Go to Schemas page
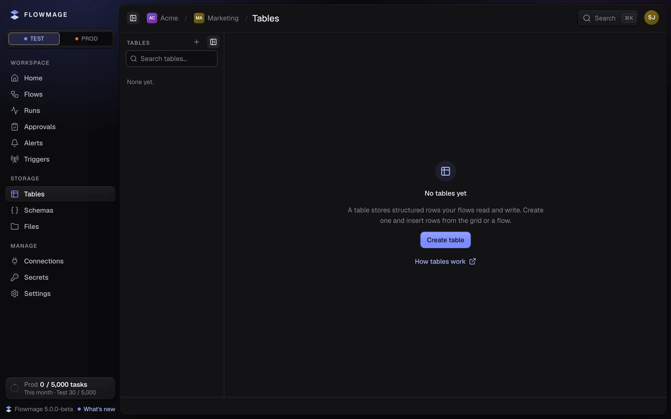This screenshot has width=671, height=419. (x=60, y=210)
